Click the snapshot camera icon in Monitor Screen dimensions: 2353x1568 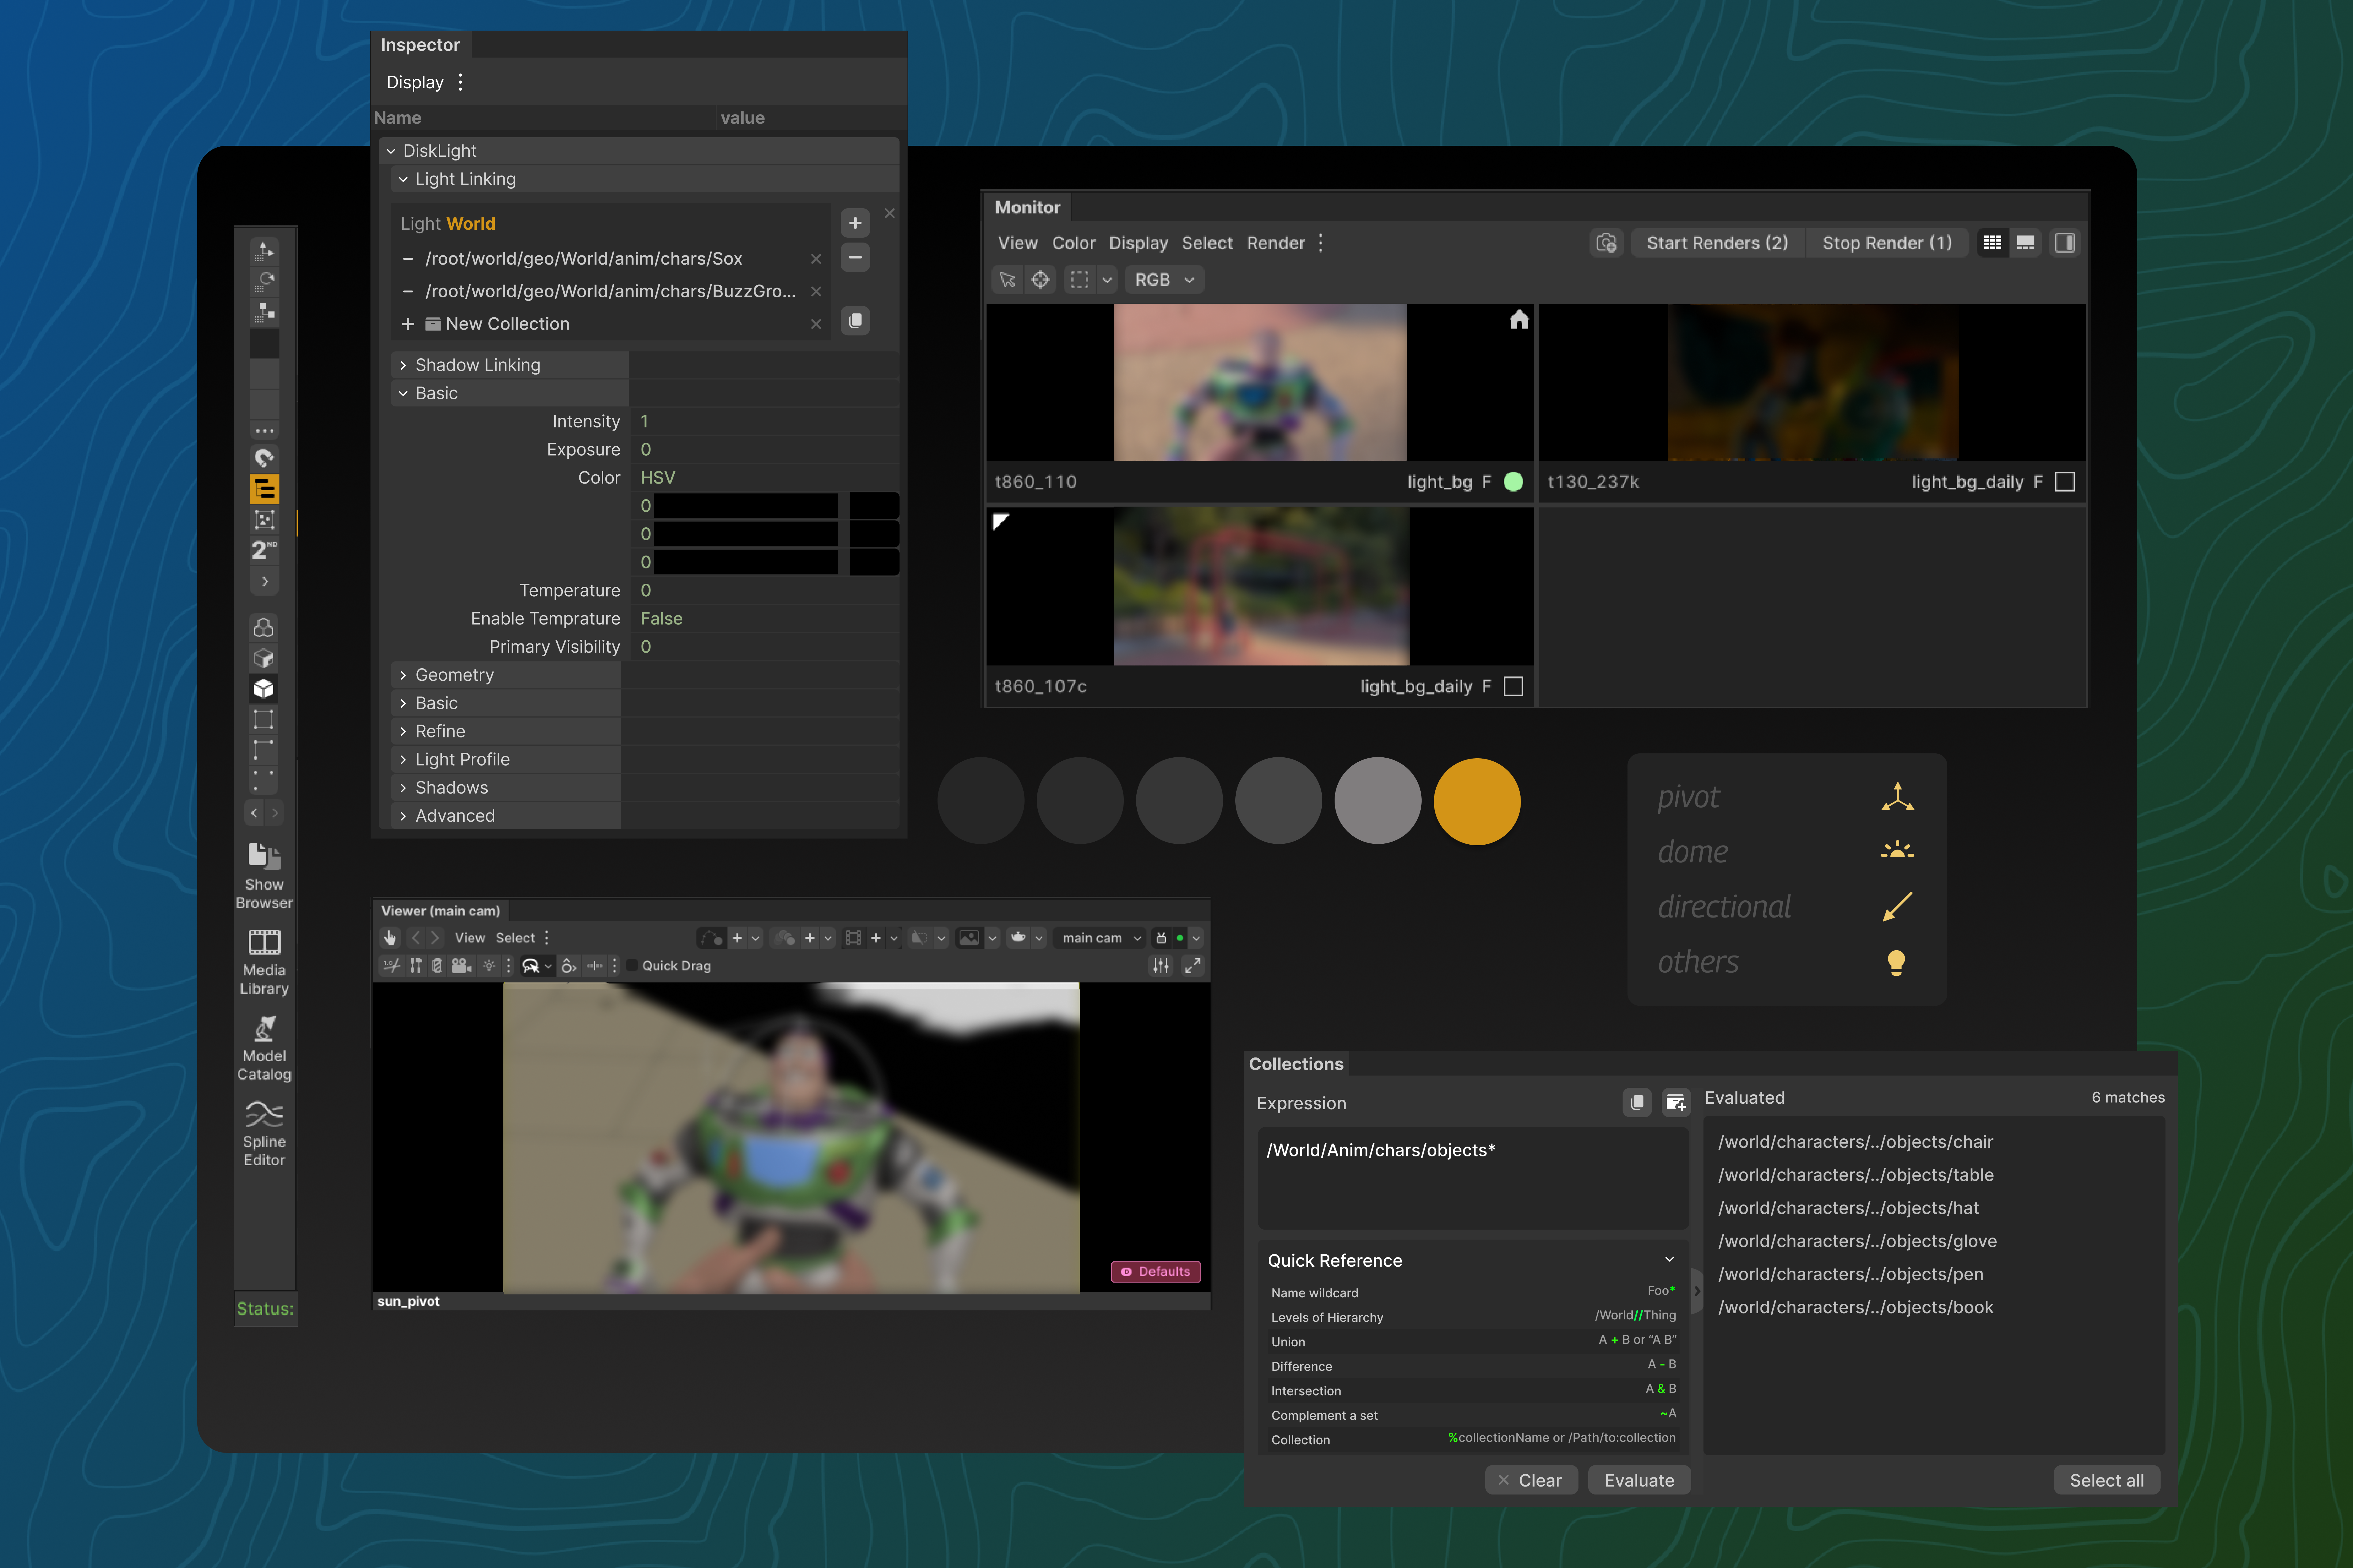point(1606,243)
